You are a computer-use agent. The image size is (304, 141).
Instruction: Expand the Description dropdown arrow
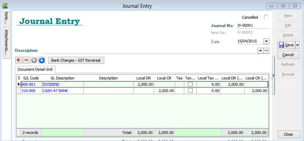[x=260, y=50]
